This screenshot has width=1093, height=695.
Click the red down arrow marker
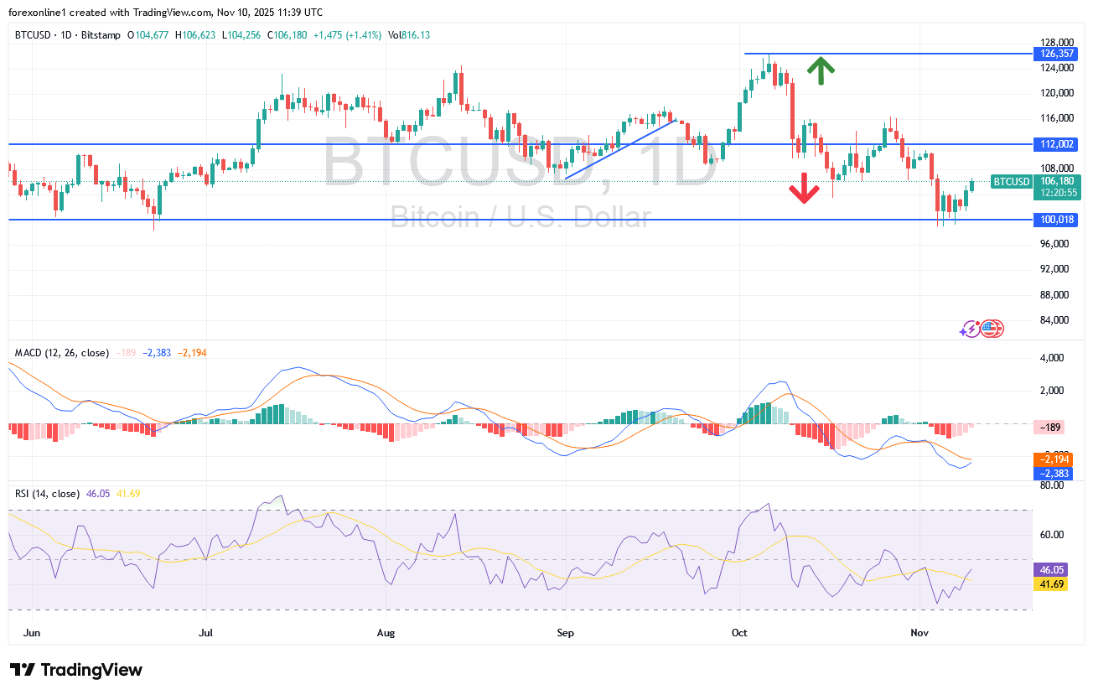click(805, 189)
